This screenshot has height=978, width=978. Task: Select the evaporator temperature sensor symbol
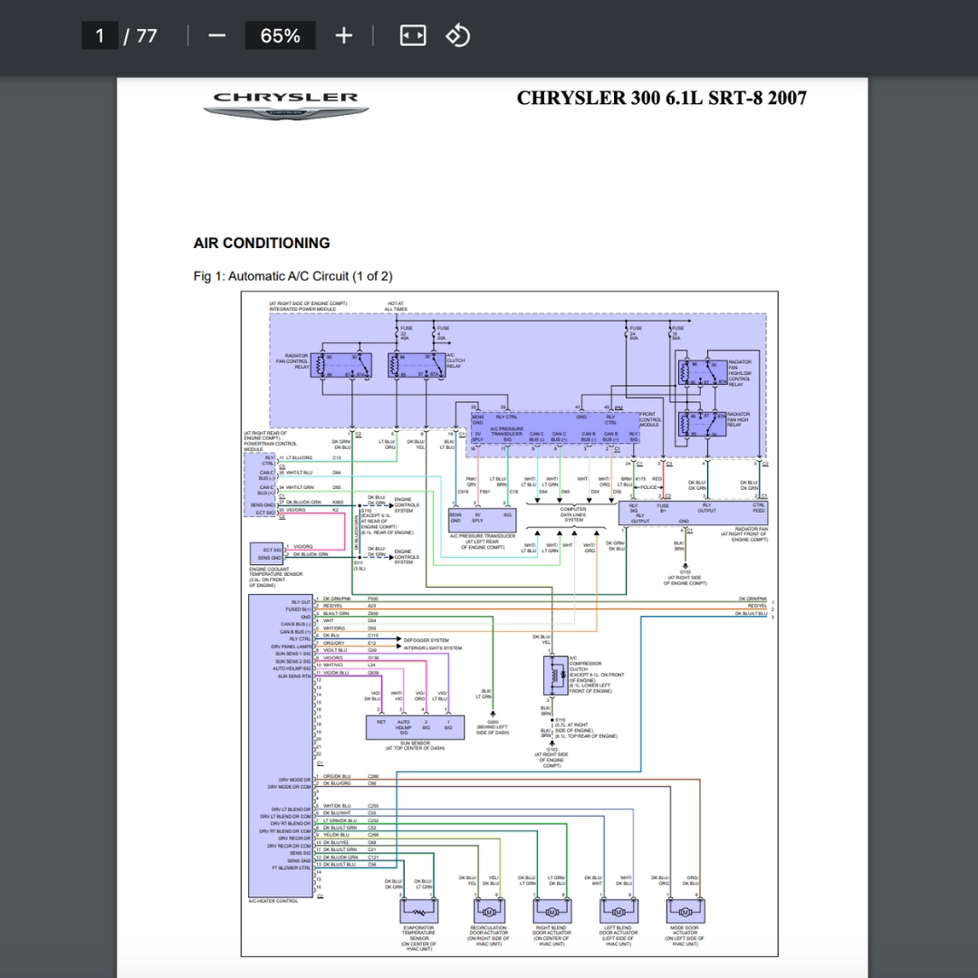(418, 910)
